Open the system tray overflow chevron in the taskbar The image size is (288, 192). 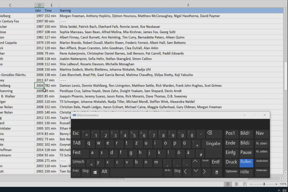(279, 190)
